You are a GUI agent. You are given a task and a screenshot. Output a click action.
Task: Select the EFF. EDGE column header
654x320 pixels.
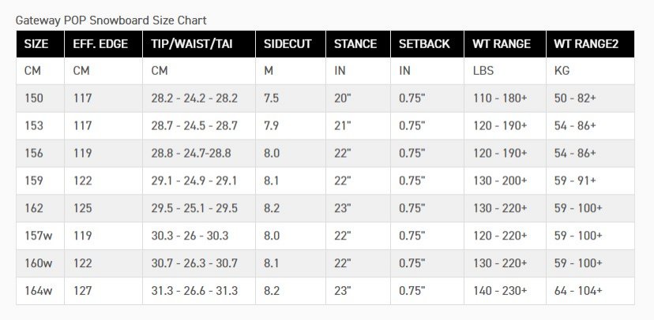coord(103,43)
